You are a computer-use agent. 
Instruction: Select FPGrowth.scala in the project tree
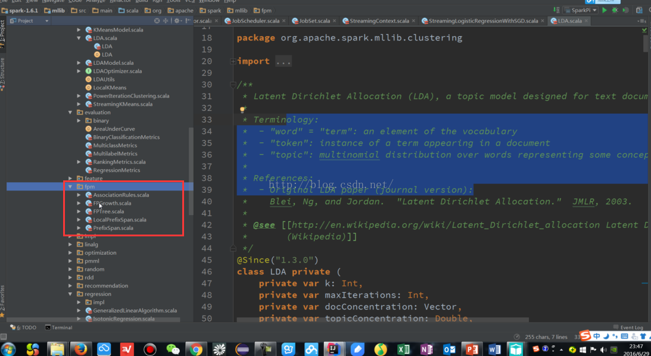pyautogui.click(x=112, y=204)
